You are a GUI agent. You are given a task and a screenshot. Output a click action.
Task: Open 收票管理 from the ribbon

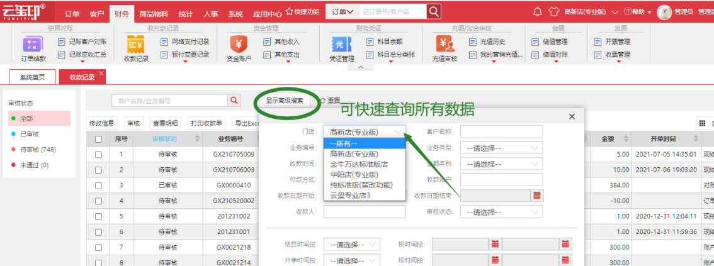tap(613, 55)
